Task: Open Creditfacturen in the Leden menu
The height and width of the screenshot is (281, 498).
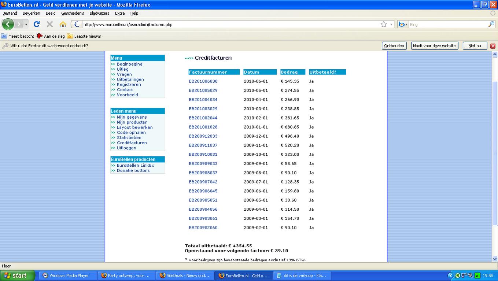Action: tap(132, 143)
